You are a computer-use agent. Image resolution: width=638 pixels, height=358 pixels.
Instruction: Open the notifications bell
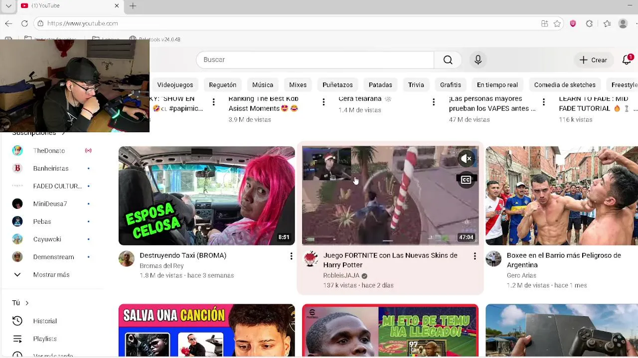tap(627, 60)
